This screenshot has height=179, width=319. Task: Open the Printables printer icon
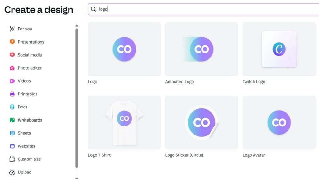tap(12, 94)
